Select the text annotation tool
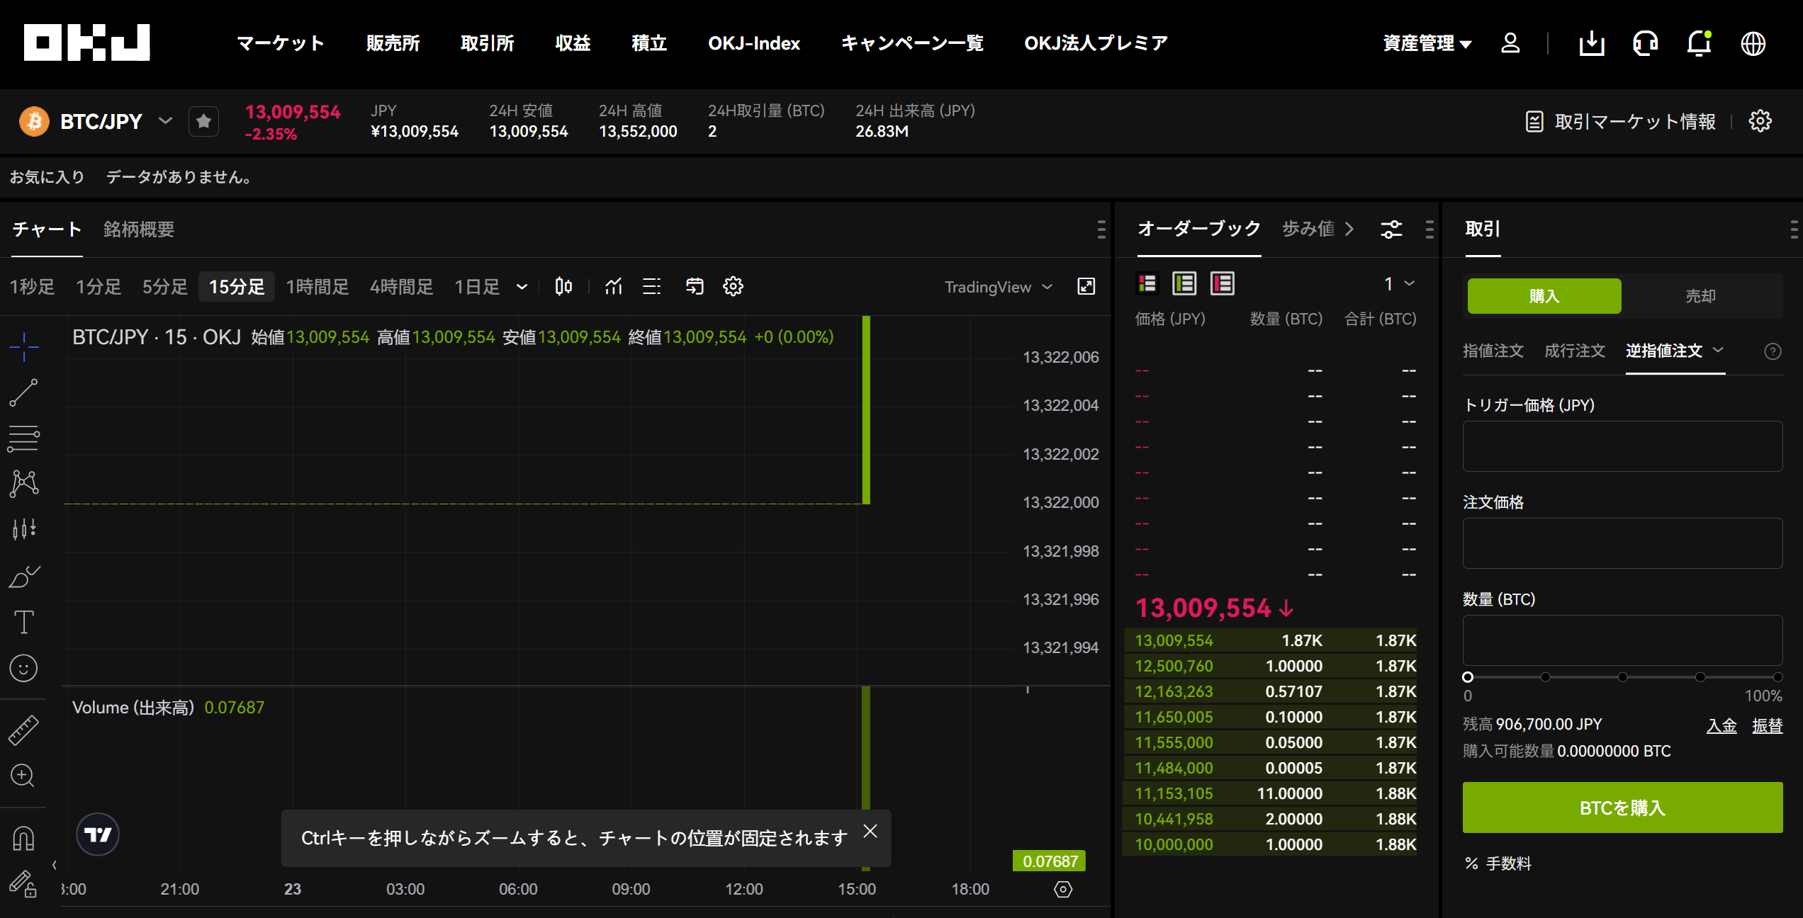Image resolution: width=1803 pixels, height=918 pixels. click(24, 622)
